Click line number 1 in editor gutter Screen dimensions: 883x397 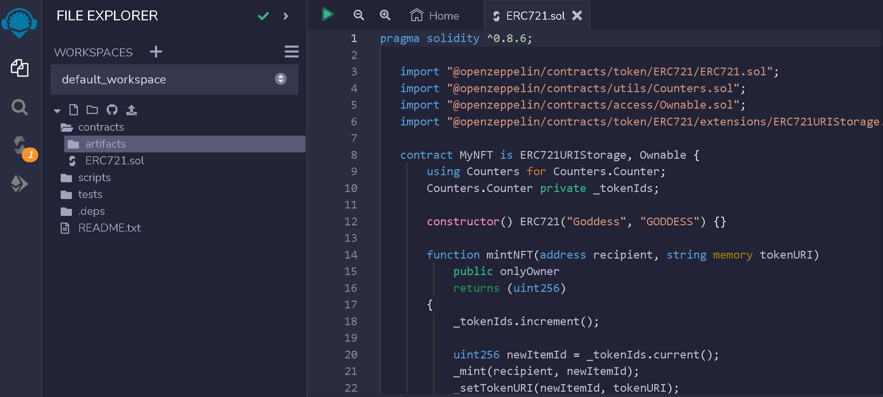354,38
